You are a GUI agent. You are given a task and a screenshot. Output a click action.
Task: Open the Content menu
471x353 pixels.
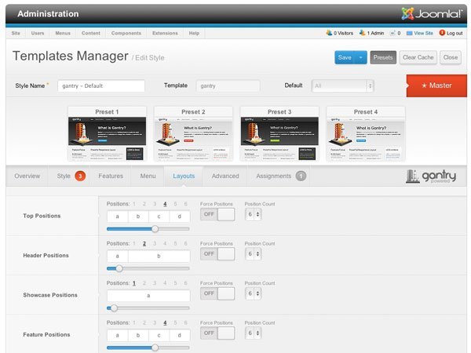coord(91,33)
